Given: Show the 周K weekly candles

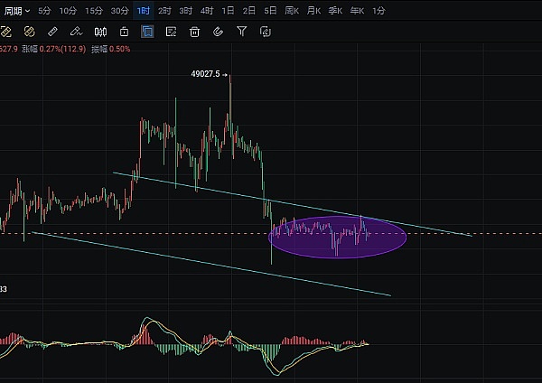Looking at the screenshot, I should [292, 11].
